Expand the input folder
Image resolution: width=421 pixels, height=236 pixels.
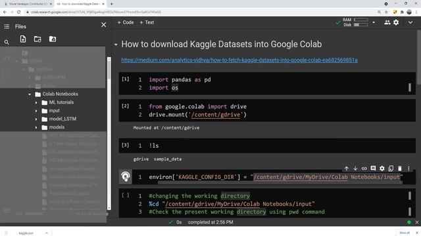[x=36, y=111]
